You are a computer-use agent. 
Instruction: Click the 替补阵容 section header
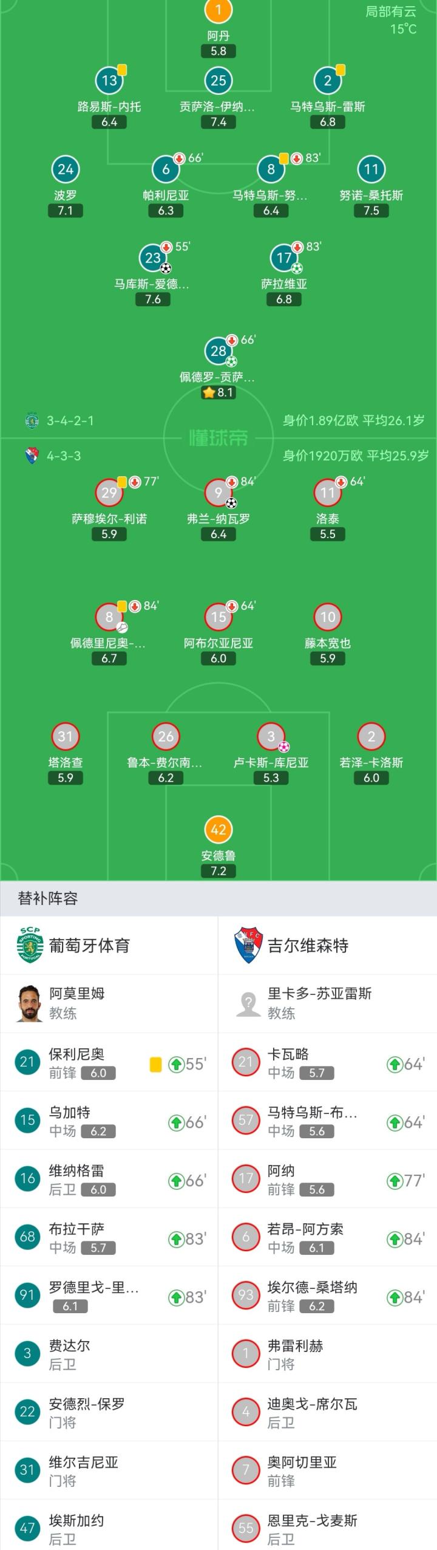(x=49, y=898)
